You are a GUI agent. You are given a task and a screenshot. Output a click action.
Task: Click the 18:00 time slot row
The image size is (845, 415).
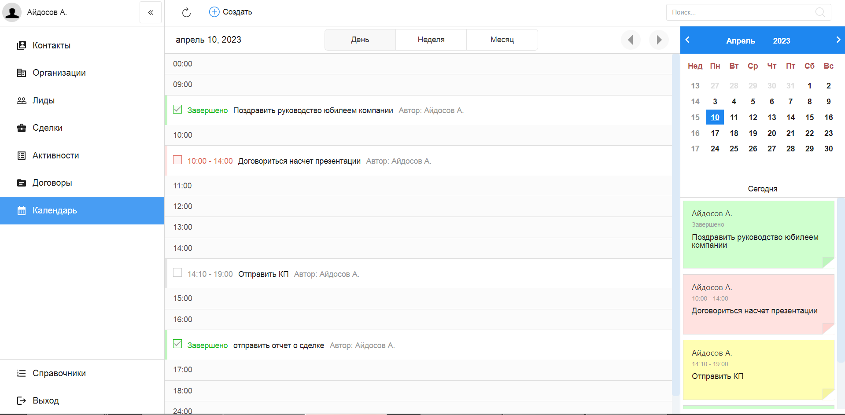[x=418, y=391]
